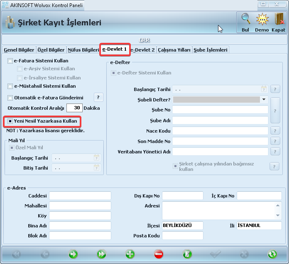289x264 pixels.
Task: Enable e-Fatura Sistemi Kullan checkbox
Action: coord(10,61)
